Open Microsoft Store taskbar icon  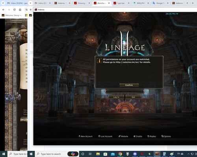click(x=105, y=154)
